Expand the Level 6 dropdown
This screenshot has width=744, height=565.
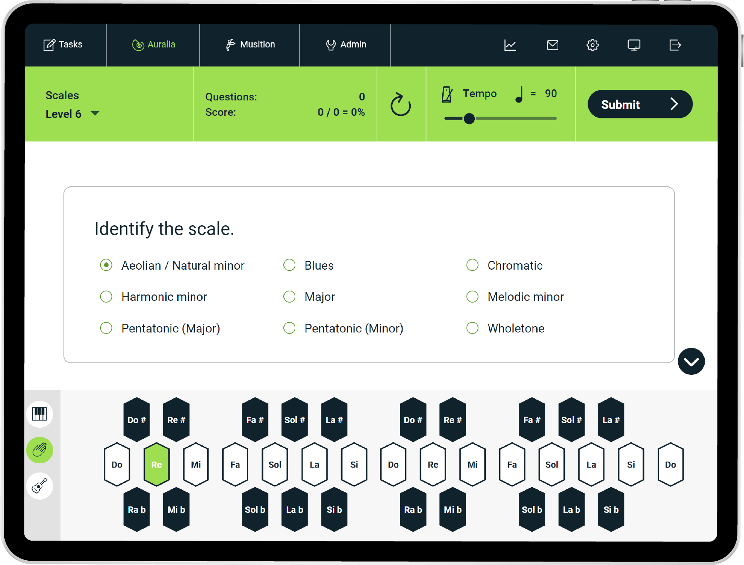(x=95, y=114)
